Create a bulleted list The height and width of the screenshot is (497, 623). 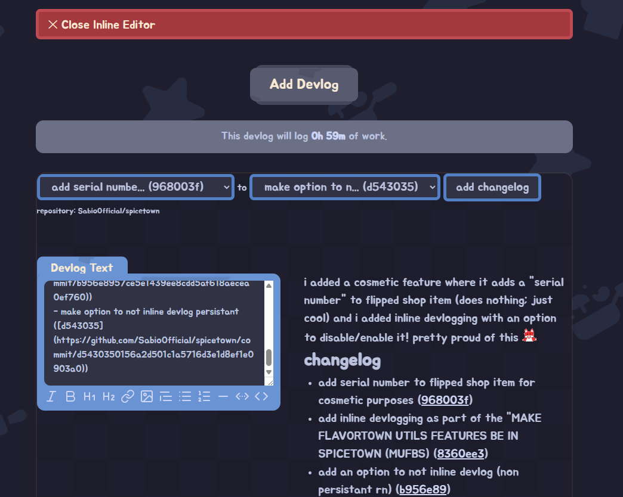point(185,397)
